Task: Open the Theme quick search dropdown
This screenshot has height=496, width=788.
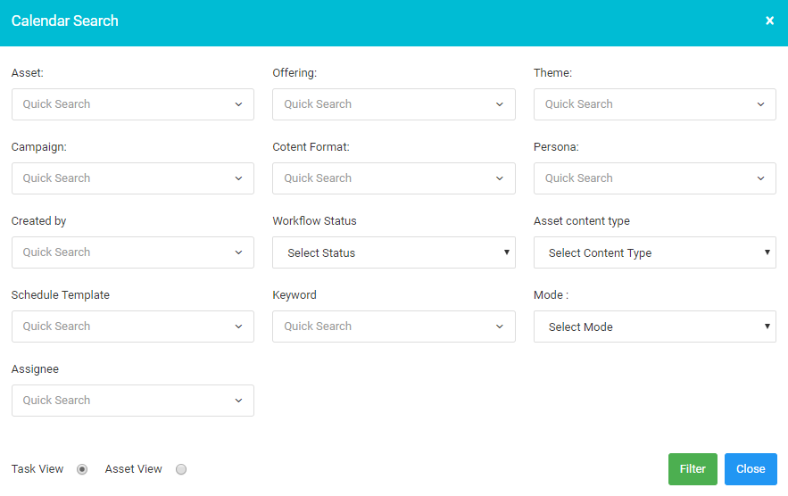Action: (655, 104)
